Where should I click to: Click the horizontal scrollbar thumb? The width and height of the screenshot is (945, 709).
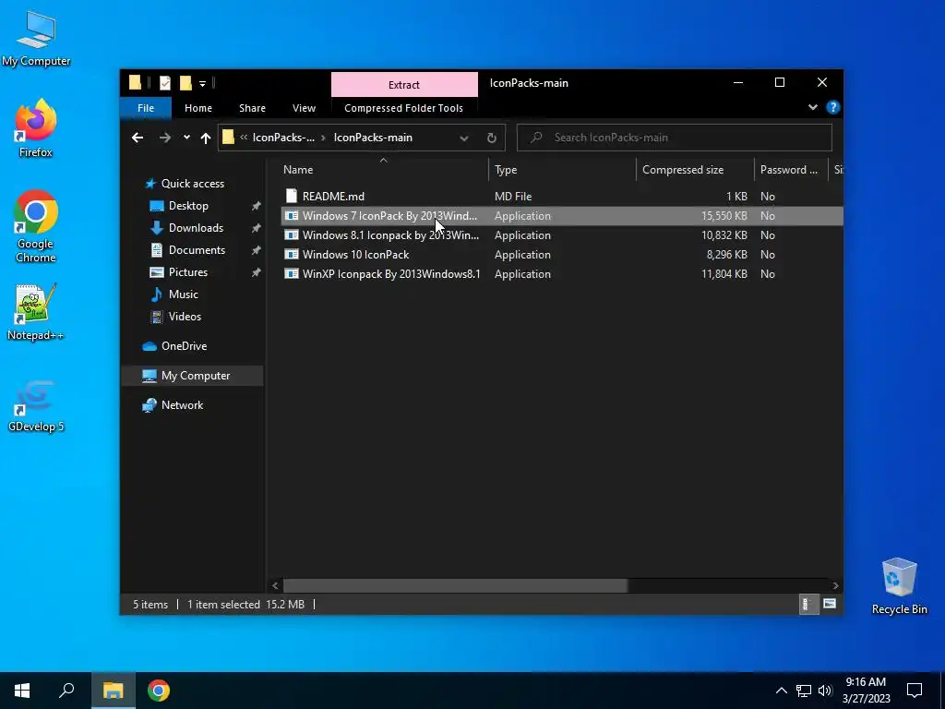pyautogui.click(x=455, y=585)
